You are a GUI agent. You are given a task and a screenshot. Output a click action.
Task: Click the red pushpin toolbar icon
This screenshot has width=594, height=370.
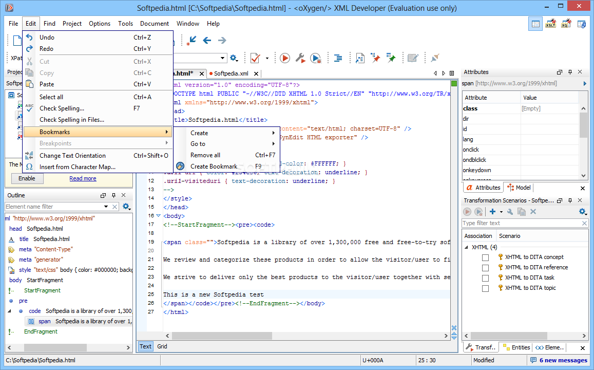tap(375, 58)
